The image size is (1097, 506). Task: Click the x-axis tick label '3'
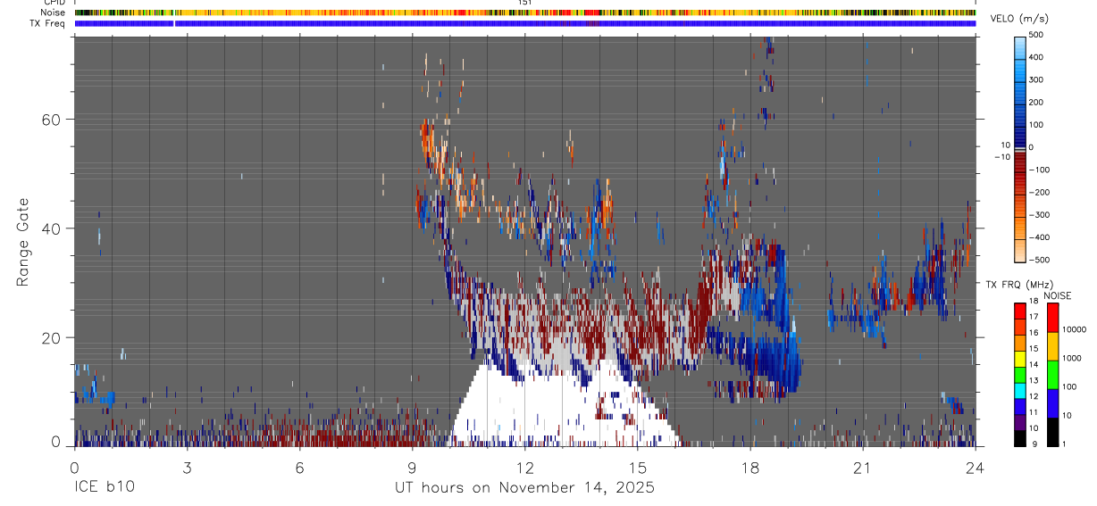(x=187, y=467)
